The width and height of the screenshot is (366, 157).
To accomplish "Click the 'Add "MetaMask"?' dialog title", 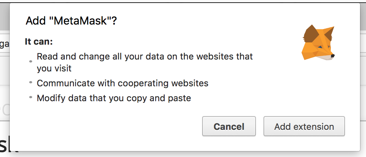I will (71, 21).
